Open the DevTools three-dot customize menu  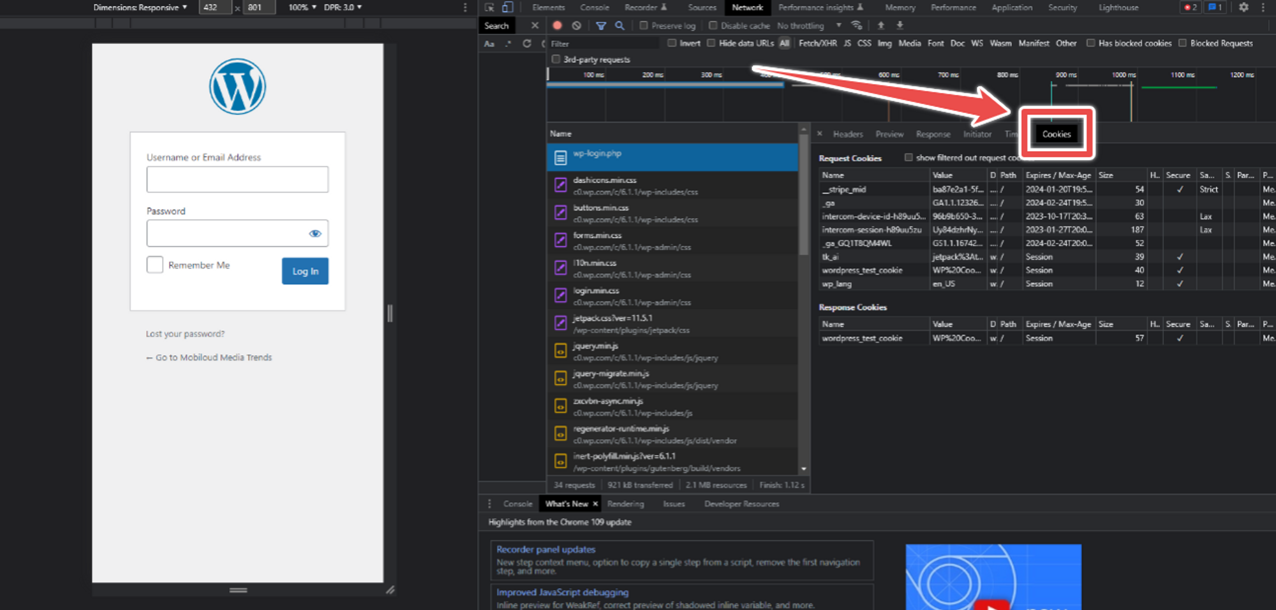tap(1263, 8)
